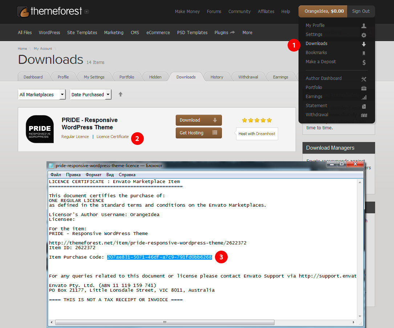This screenshot has width=394, height=328.
Task: Click the Downloads arrow icon in user menu
Action: pos(363,44)
